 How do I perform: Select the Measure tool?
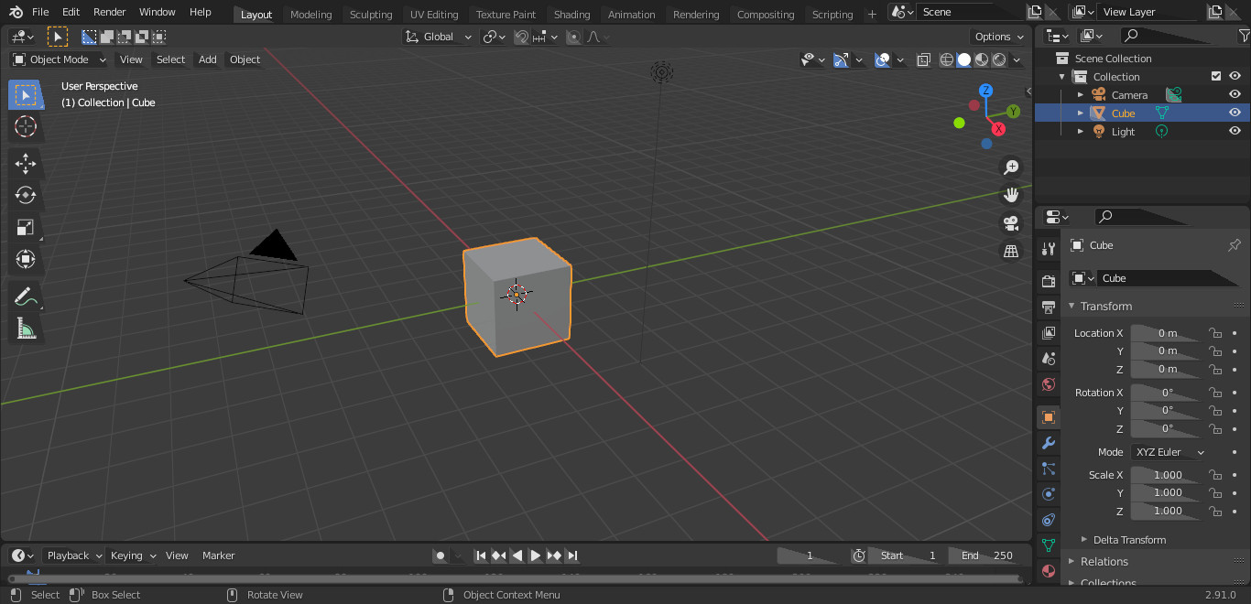coord(26,328)
